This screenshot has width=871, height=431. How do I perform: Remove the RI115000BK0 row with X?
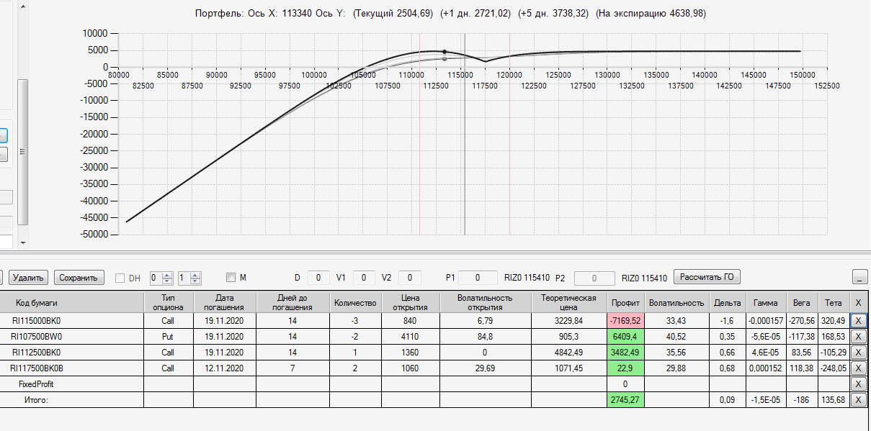click(x=858, y=320)
